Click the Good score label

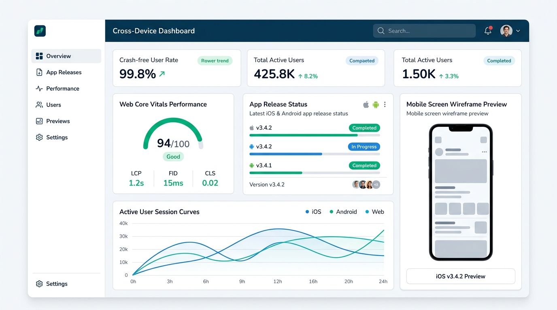click(x=173, y=157)
